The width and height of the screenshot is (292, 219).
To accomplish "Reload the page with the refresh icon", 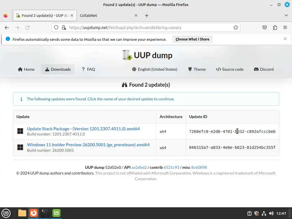I will point(27,28).
